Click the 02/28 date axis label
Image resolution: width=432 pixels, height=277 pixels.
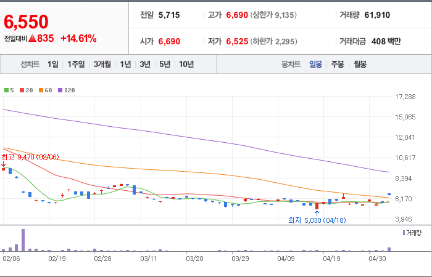click(102, 259)
